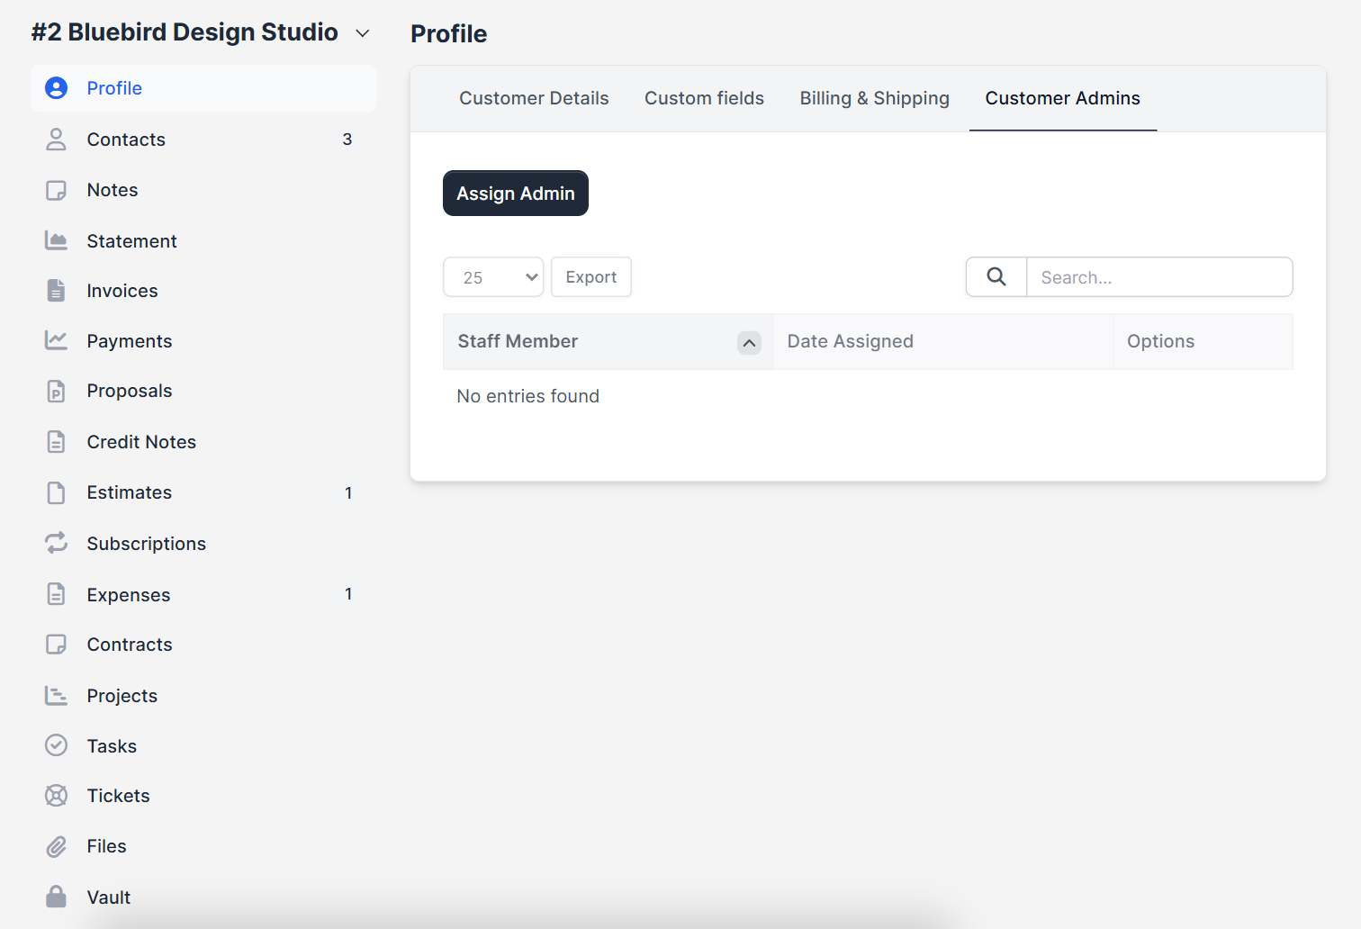The image size is (1361, 929).
Task: Click the Vault padlock icon
Action: click(x=56, y=897)
